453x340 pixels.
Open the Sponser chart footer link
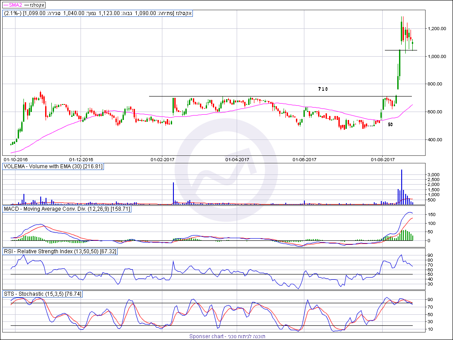pyautogui.click(x=227, y=336)
